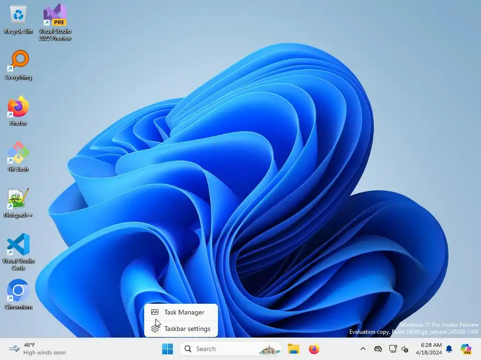Open network status tray icon
The height and width of the screenshot is (360, 481).
coord(393,349)
